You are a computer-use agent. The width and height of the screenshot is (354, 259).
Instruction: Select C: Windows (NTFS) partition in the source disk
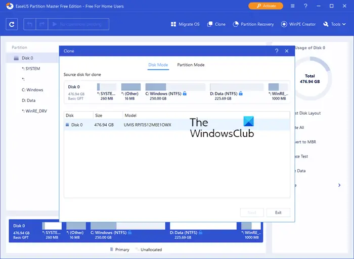pyautogui.click(x=175, y=92)
